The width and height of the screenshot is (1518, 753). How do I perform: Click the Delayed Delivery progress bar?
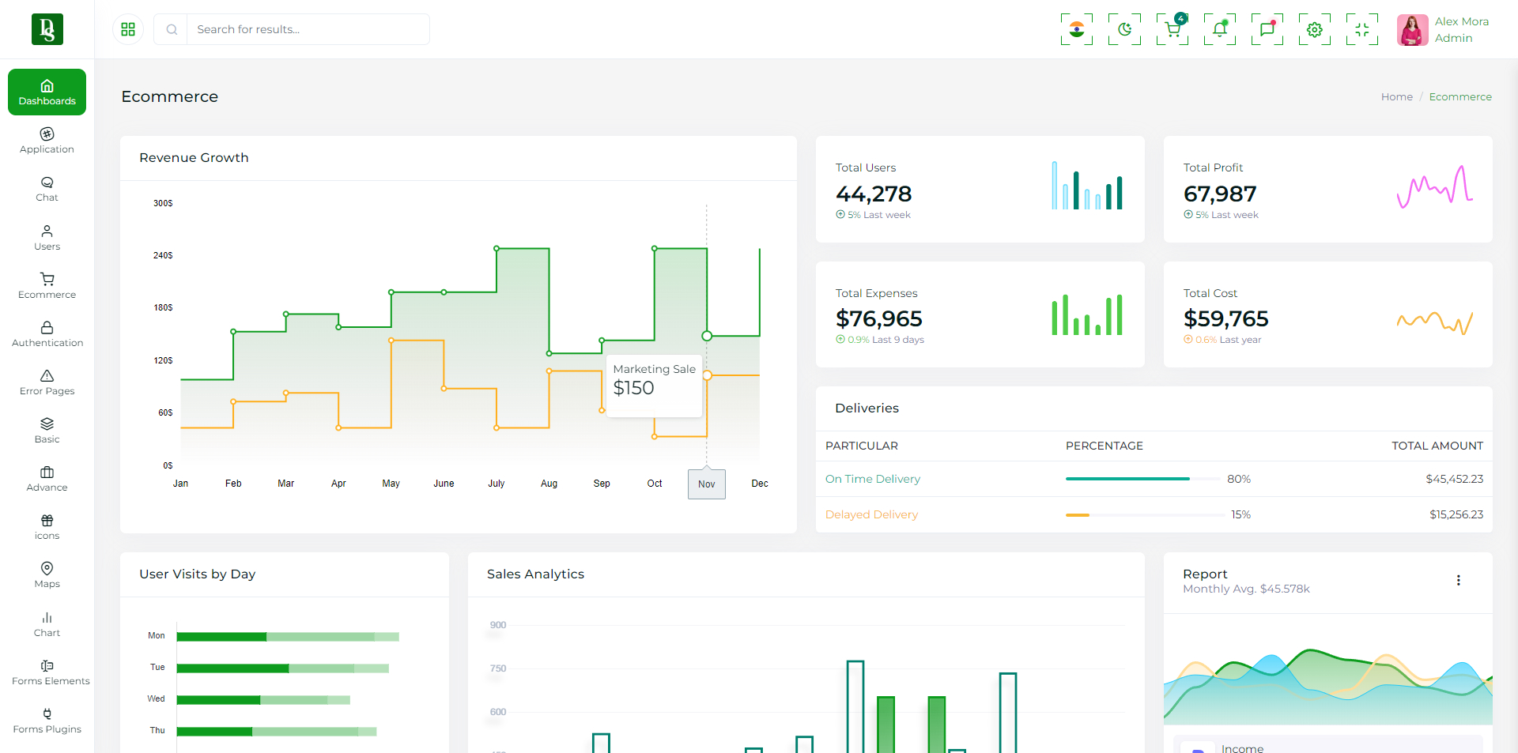click(x=1145, y=514)
